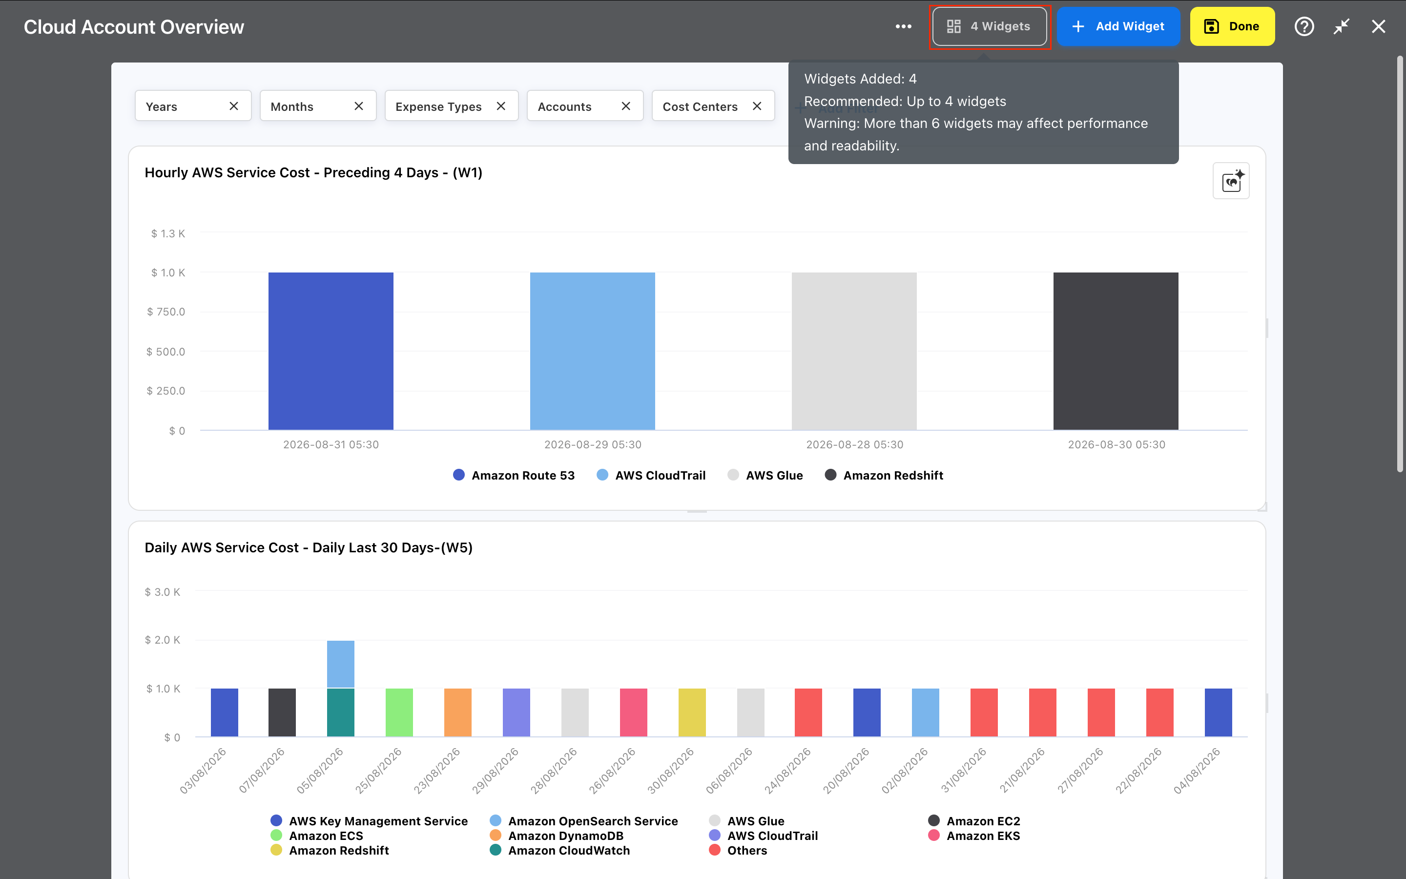Click the blue bar for 2026-08-31 05:30

331,351
